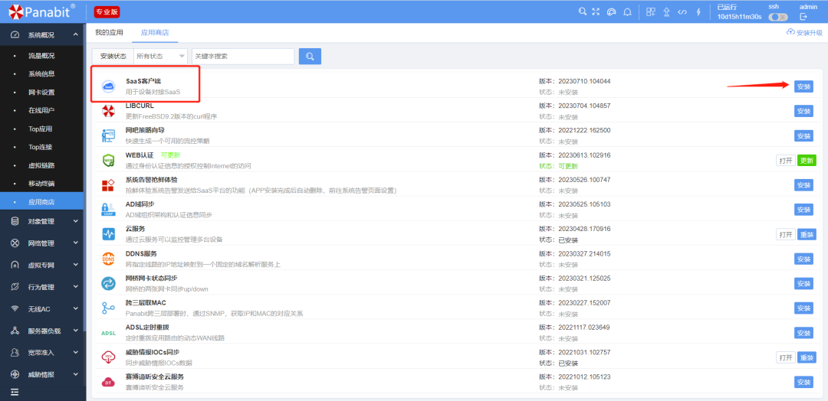
Task: Open notifications via the bell icon
Action: pyautogui.click(x=627, y=11)
